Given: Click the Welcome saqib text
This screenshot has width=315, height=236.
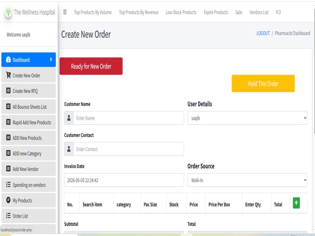Looking at the screenshot, I should pyautogui.click(x=18, y=35).
